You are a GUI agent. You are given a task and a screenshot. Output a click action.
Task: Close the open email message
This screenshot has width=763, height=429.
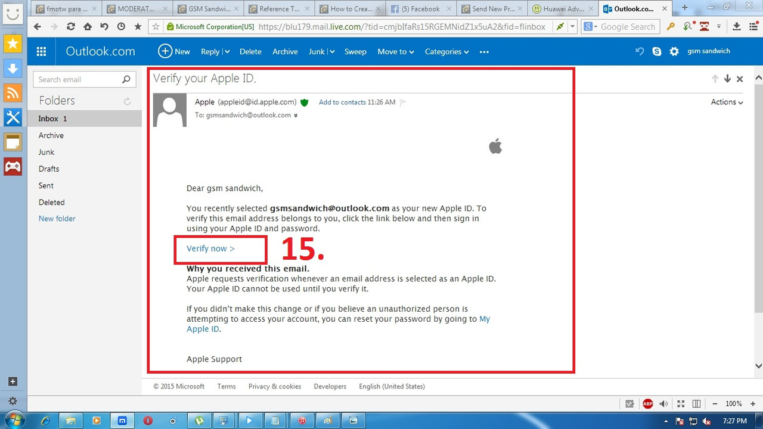(x=740, y=79)
